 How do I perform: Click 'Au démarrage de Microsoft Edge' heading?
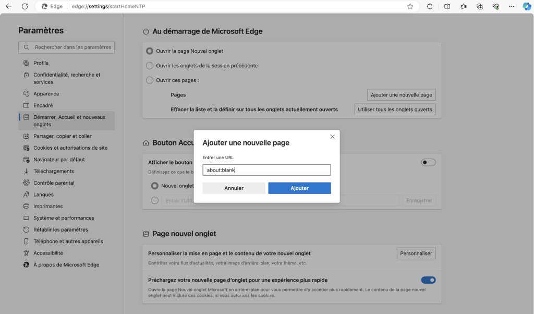coord(208,31)
